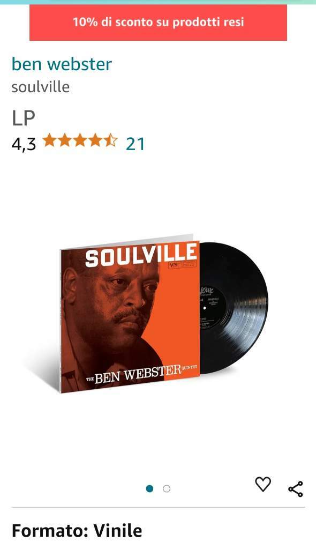The width and height of the screenshot is (316, 549).
Task: Tap the share icon
Action: (295, 489)
